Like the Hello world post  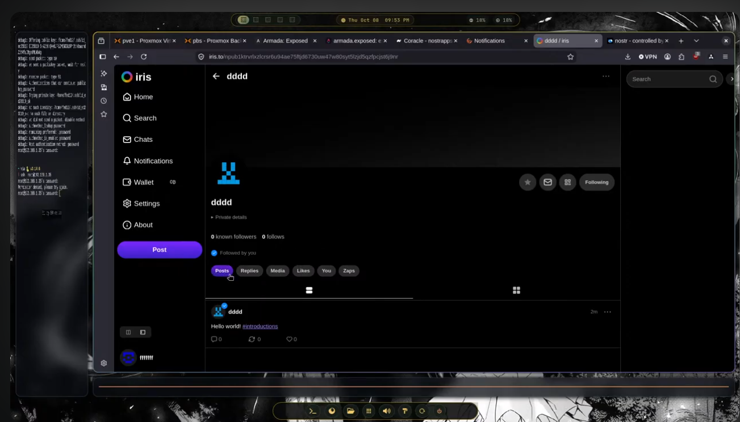291,339
